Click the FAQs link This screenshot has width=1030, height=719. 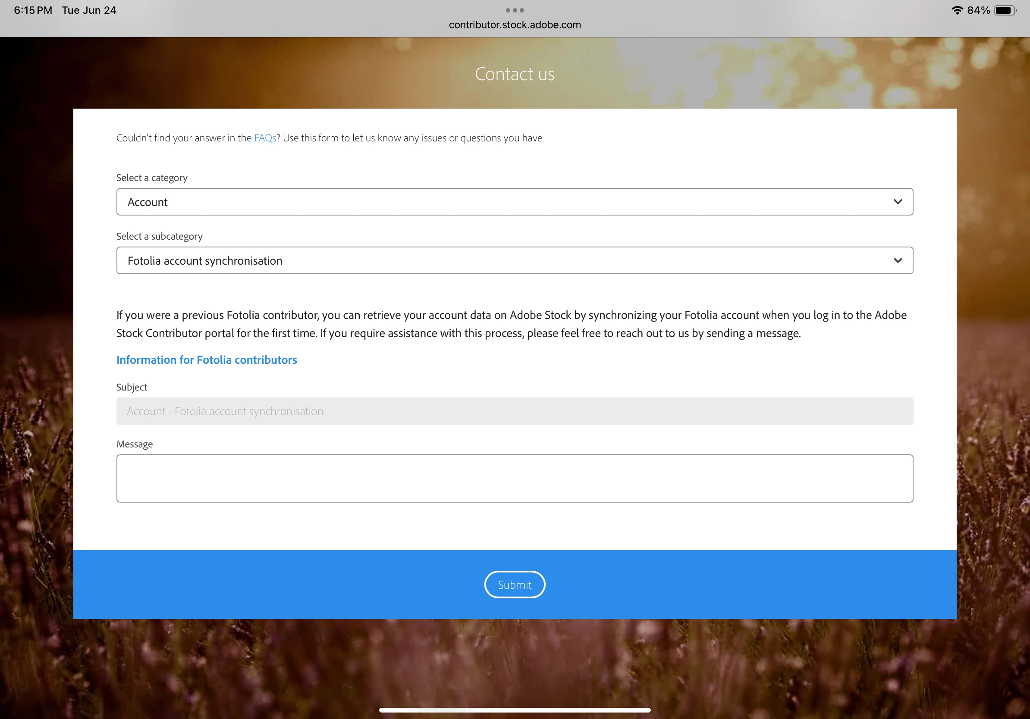coord(265,138)
